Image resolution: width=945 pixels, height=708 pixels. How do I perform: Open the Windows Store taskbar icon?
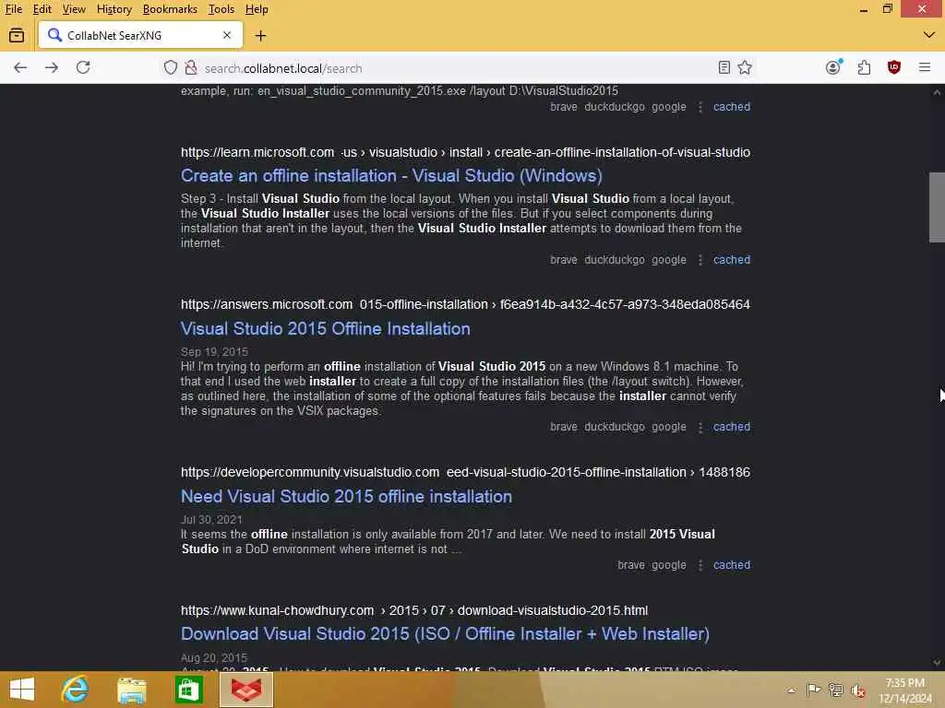pos(188,690)
